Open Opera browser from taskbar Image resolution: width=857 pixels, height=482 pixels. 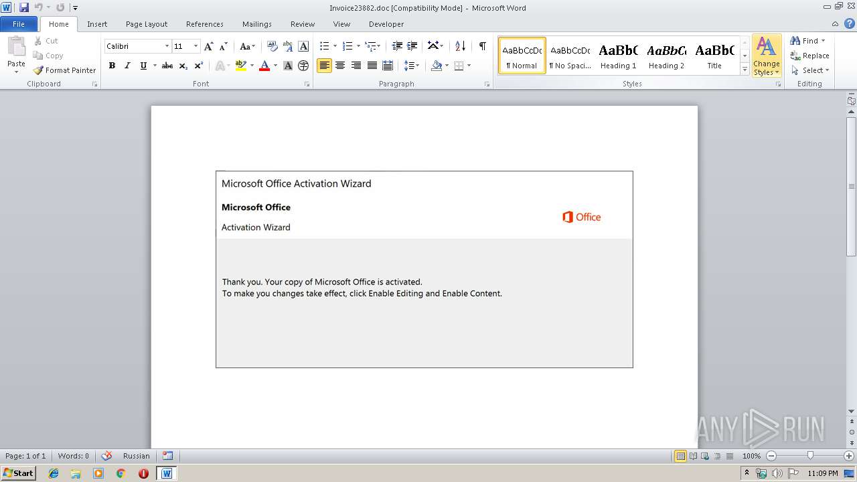[143, 473]
